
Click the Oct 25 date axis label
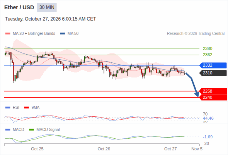pyautogui.click(x=37, y=149)
